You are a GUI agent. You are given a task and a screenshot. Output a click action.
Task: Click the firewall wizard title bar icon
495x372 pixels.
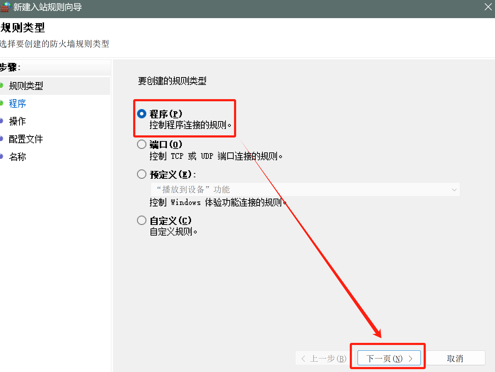click(5, 7)
